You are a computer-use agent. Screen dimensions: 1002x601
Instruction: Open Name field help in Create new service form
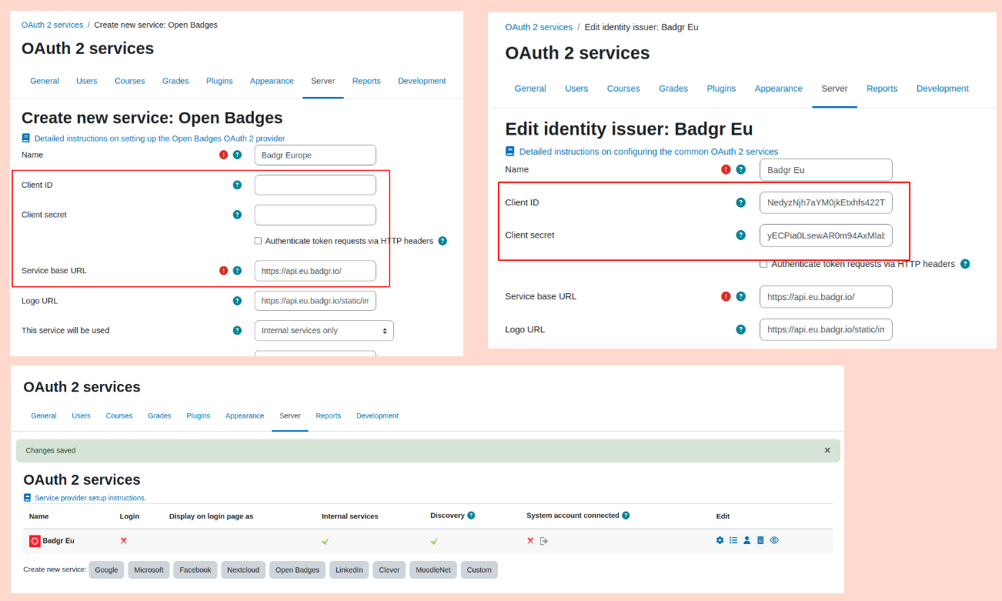click(x=237, y=155)
